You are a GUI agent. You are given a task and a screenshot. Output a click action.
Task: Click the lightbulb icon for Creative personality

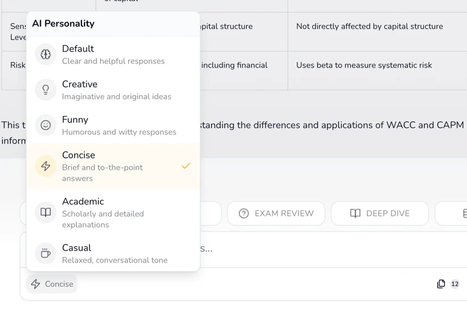46,90
